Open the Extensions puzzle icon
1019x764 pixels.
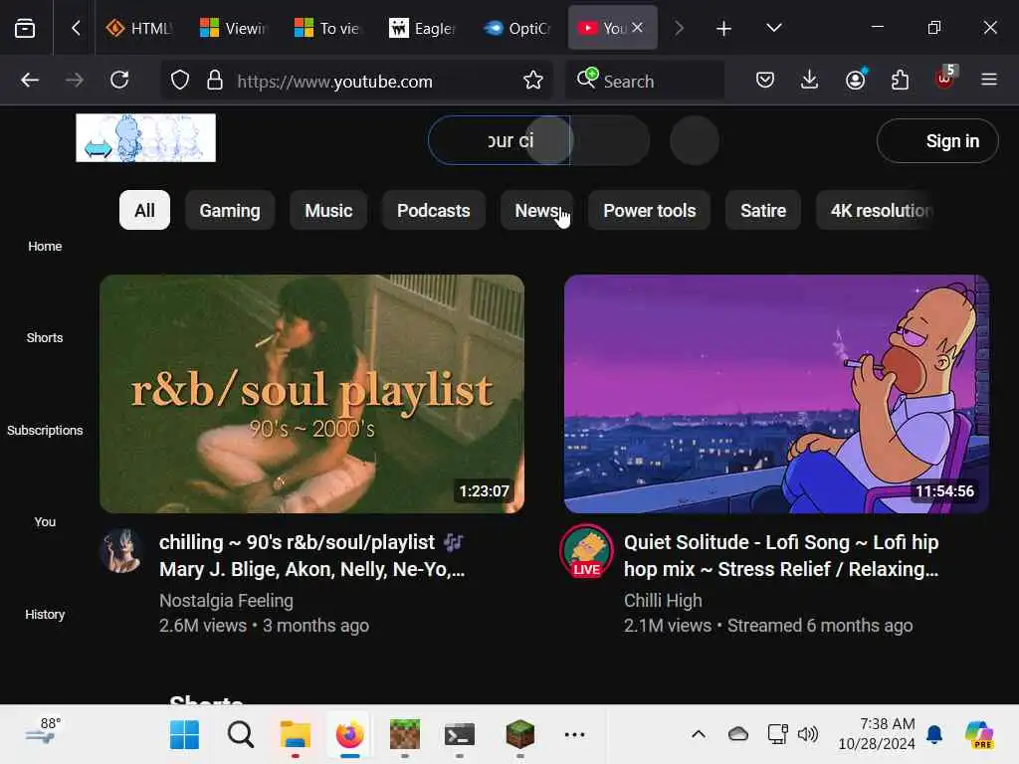click(x=900, y=80)
